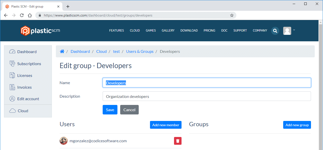Click the home icon in the breadcrumb

[62, 51]
